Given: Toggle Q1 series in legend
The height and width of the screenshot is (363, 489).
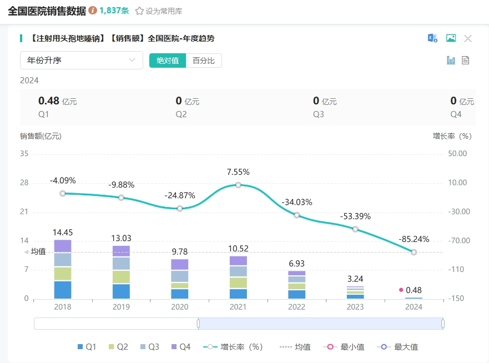Looking at the screenshot, I should click(87, 347).
